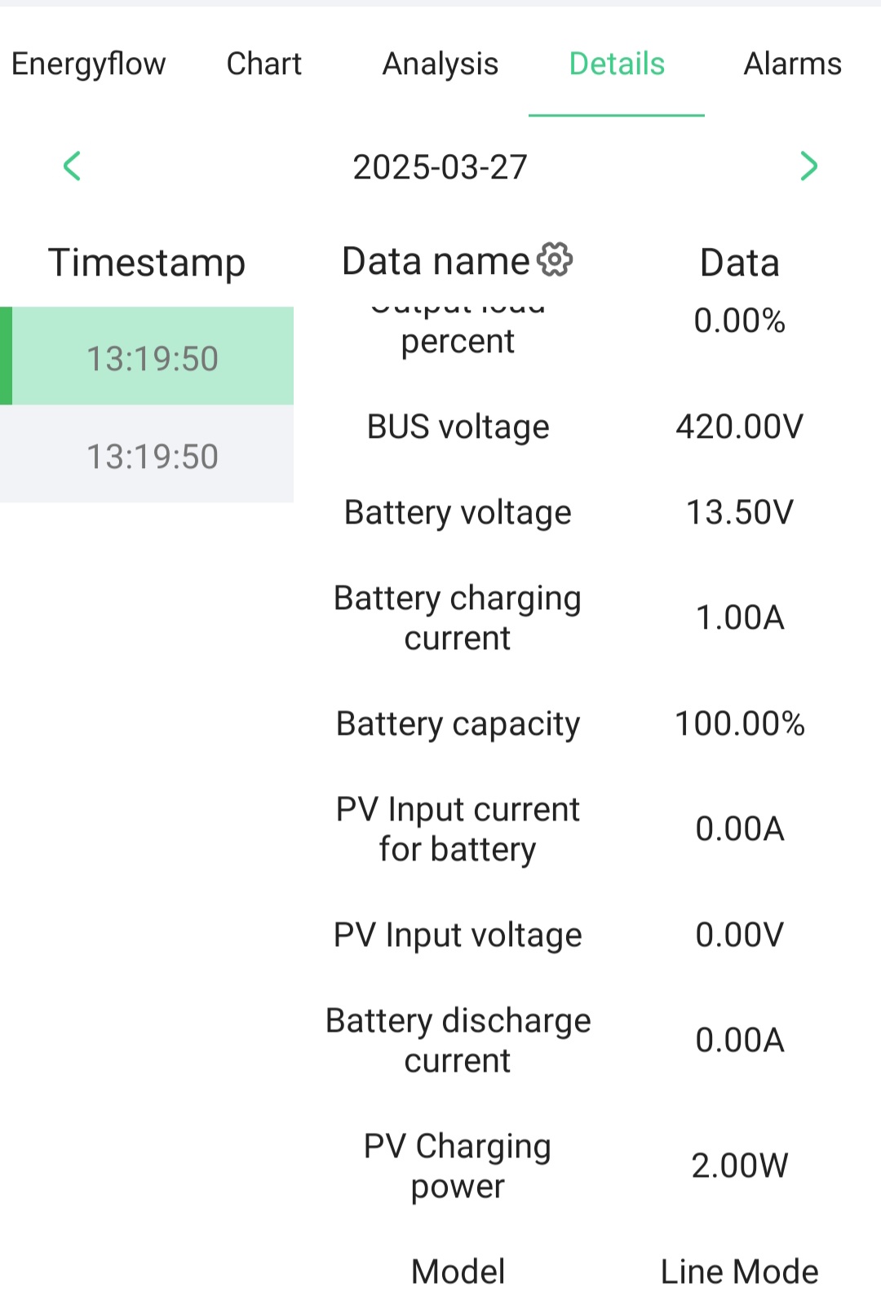Viewport: 881px width, 1305px height.
Task: Open the Alarms tab
Action: point(793,64)
